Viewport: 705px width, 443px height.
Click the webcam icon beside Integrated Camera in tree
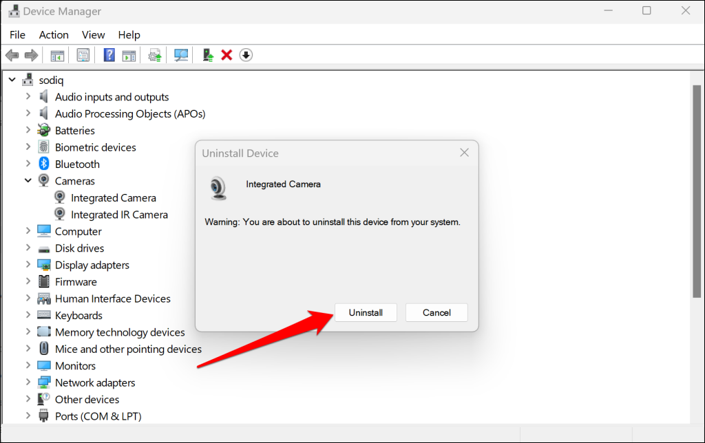tap(60, 197)
